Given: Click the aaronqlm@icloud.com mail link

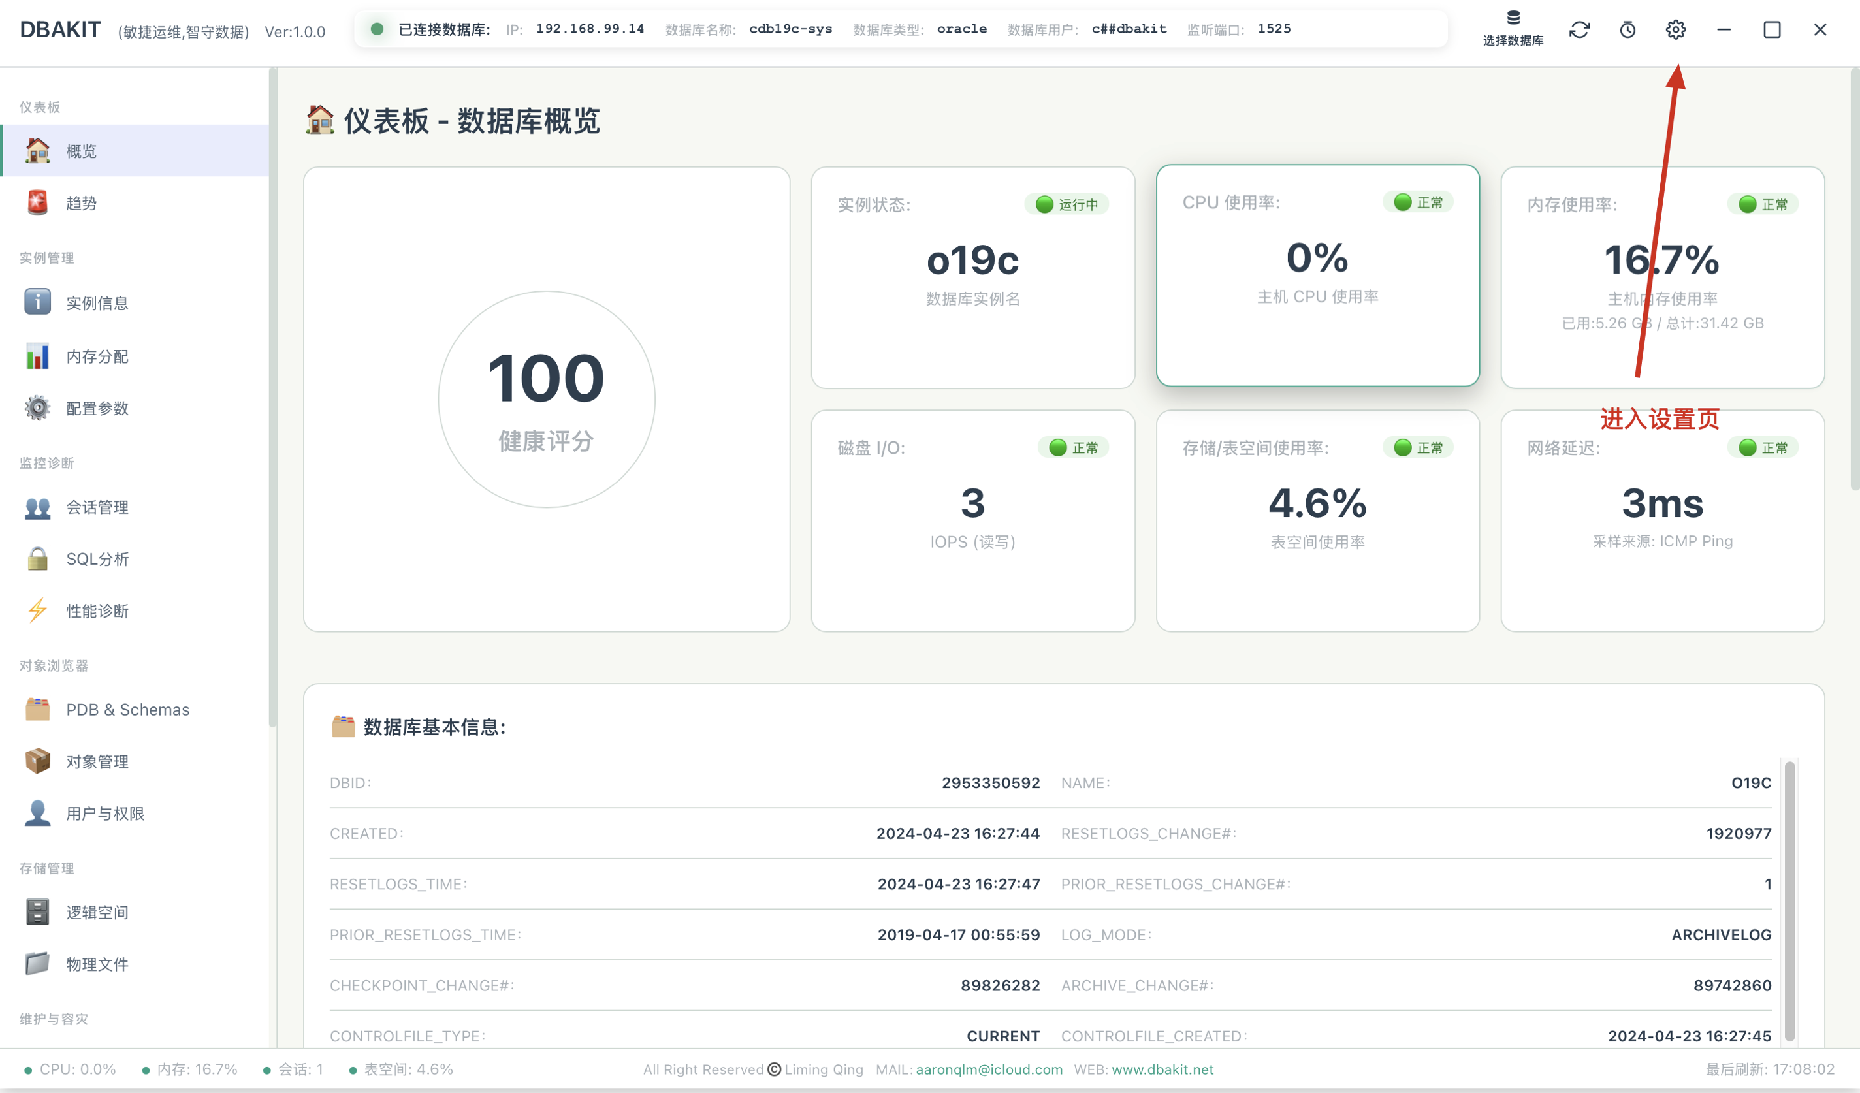Looking at the screenshot, I should [x=989, y=1069].
